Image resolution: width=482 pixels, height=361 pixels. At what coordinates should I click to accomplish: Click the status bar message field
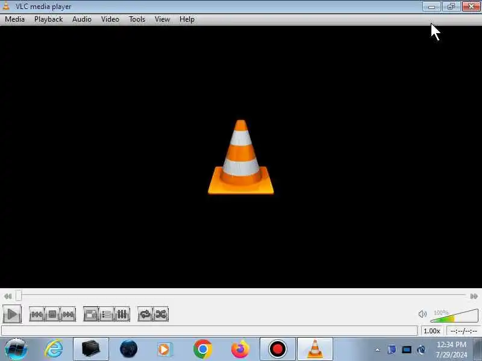point(209,330)
